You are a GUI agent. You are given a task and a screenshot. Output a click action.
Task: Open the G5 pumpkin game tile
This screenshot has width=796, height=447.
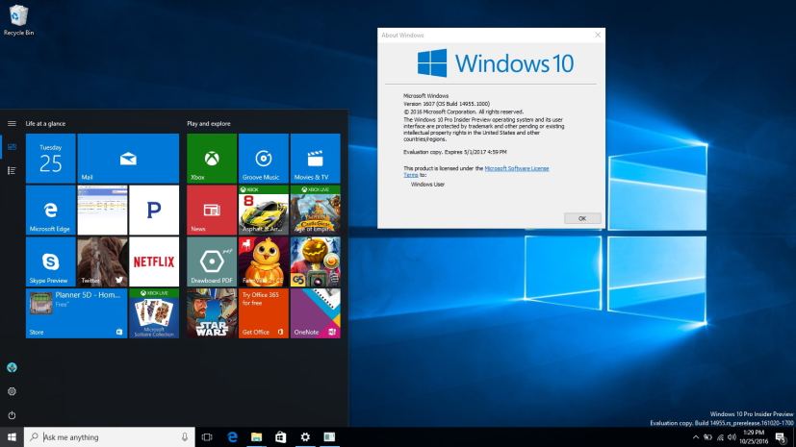tap(316, 261)
